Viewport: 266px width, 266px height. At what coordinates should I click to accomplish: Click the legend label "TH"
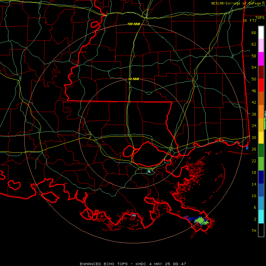[254, 231]
